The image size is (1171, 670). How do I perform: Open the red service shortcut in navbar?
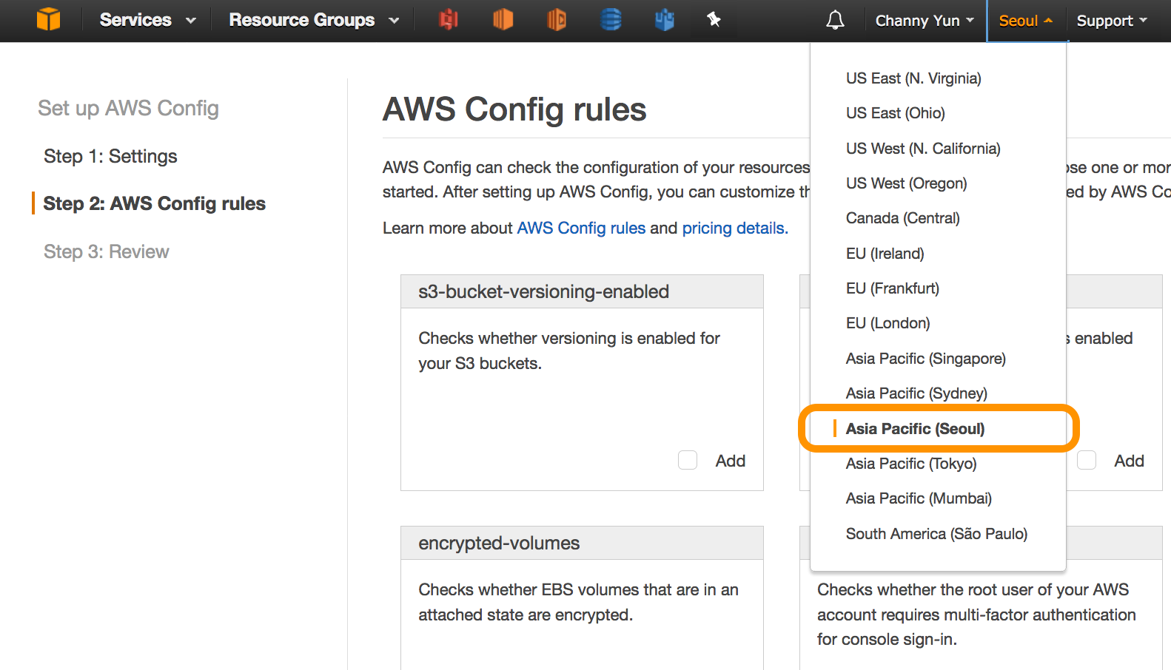(x=448, y=19)
